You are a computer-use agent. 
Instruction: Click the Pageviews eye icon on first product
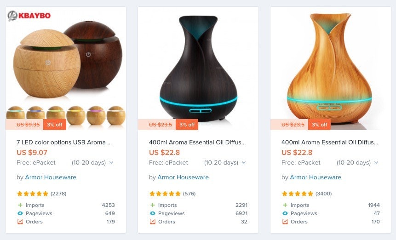[20, 213]
